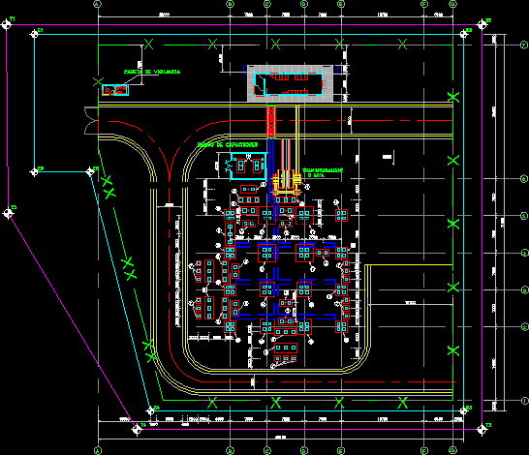
Task: Select grid axis bubble 1
Action: 524,401
